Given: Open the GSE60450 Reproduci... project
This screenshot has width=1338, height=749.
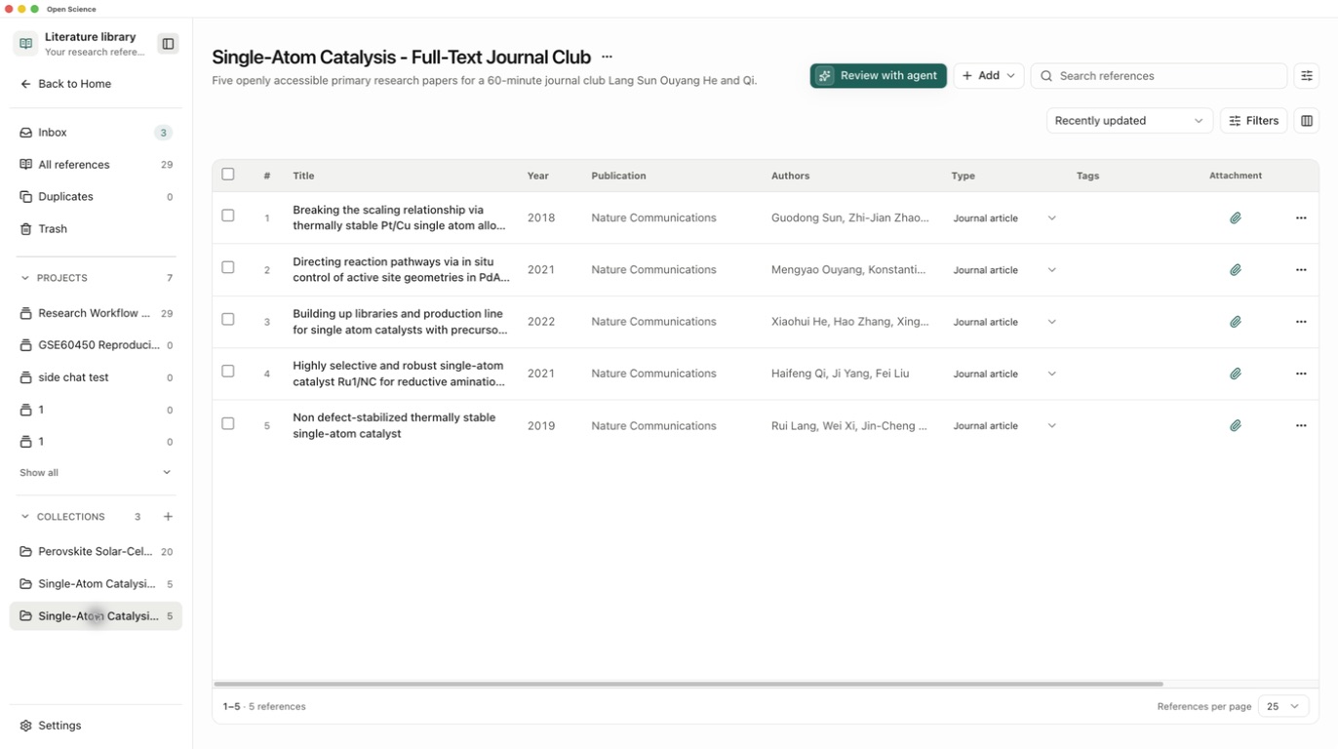Looking at the screenshot, I should (96, 345).
